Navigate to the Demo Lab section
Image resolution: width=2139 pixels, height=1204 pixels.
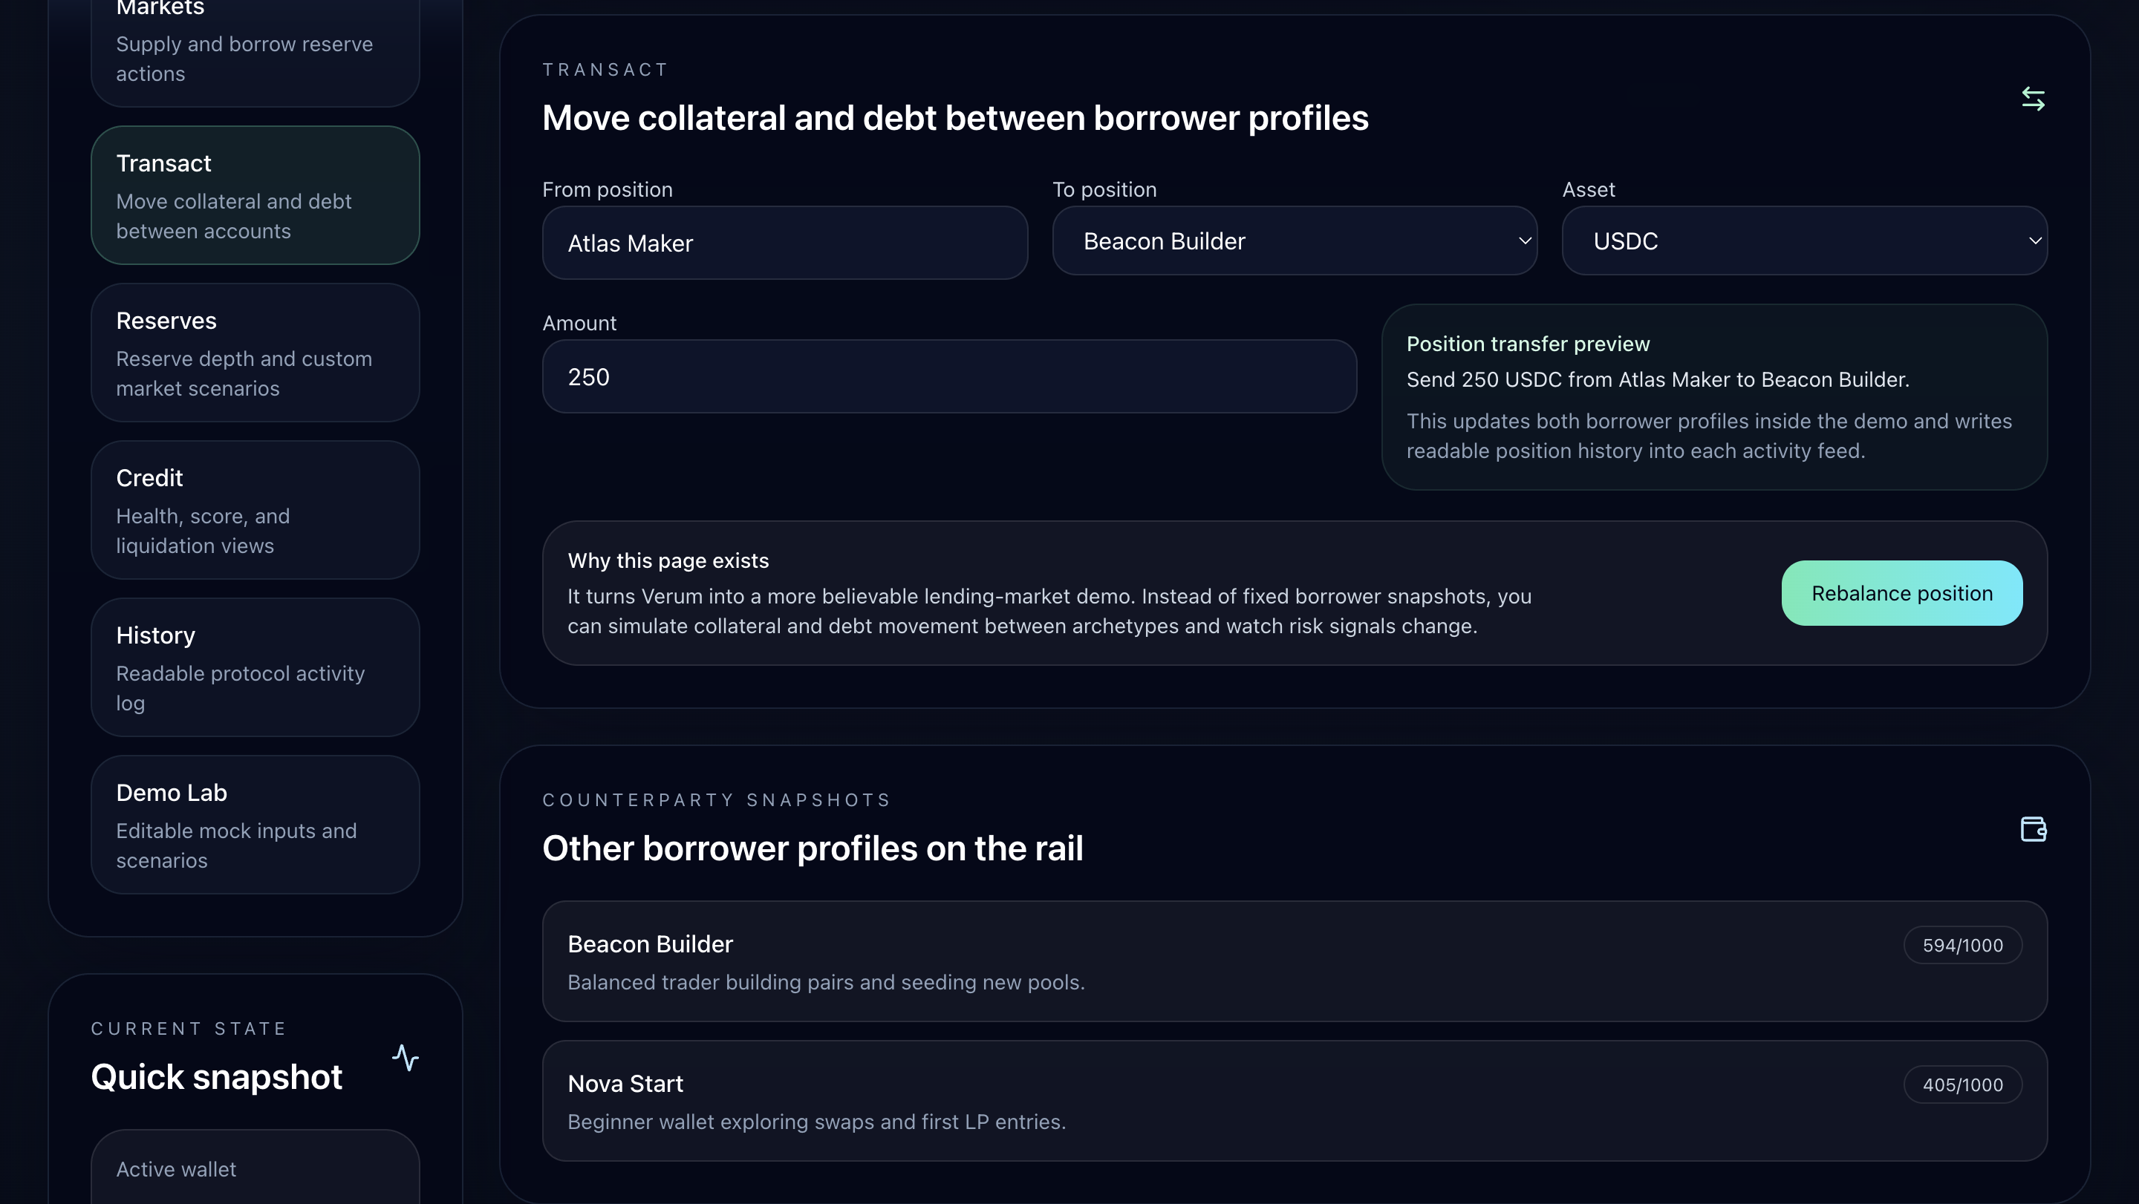tap(255, 825)
